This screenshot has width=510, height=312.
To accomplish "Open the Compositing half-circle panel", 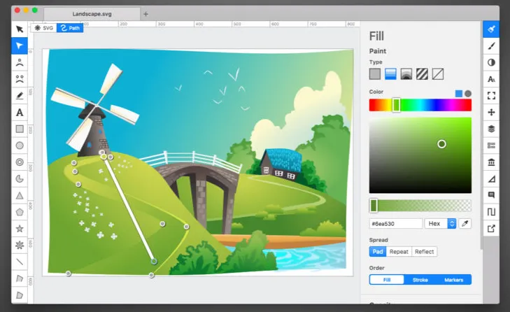I will pos(491,62).
